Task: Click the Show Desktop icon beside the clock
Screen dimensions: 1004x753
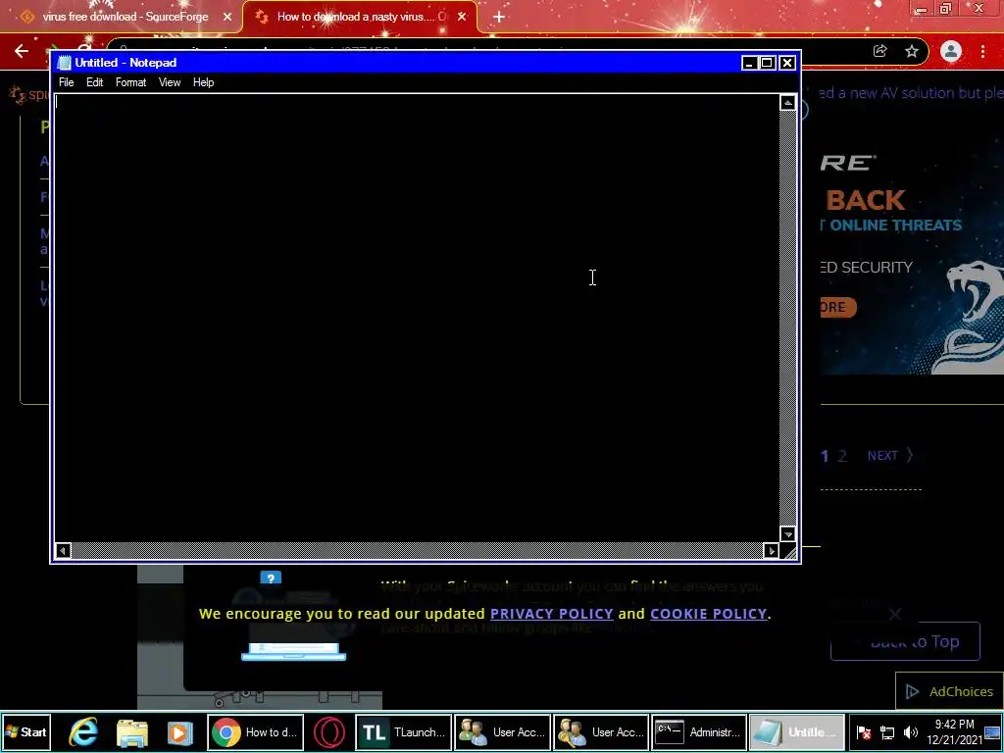Action: click(x=992, y=732)
